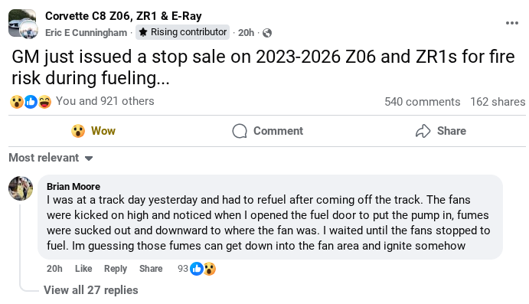Open the 540 comments list
This screenshot has height=304, width=529.
423,102
